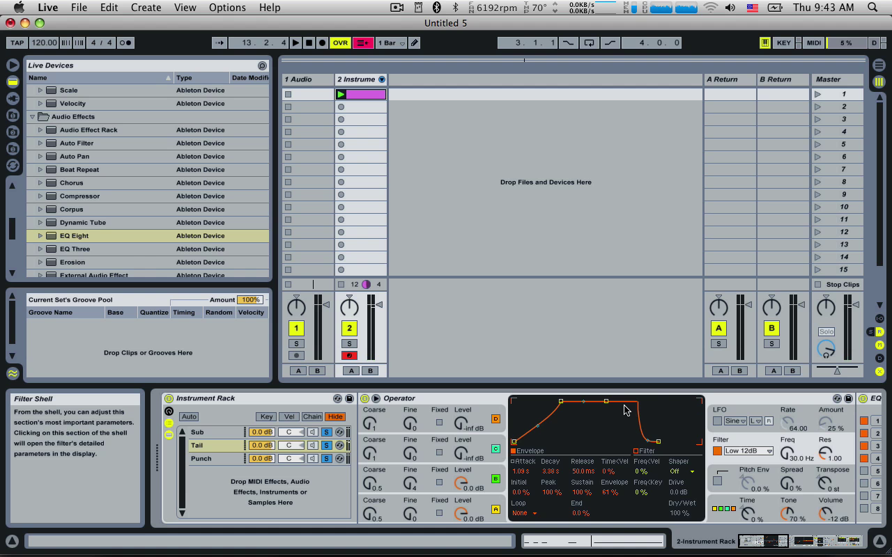
Task: Enable MIDI map mode
Action: (813, 42)
